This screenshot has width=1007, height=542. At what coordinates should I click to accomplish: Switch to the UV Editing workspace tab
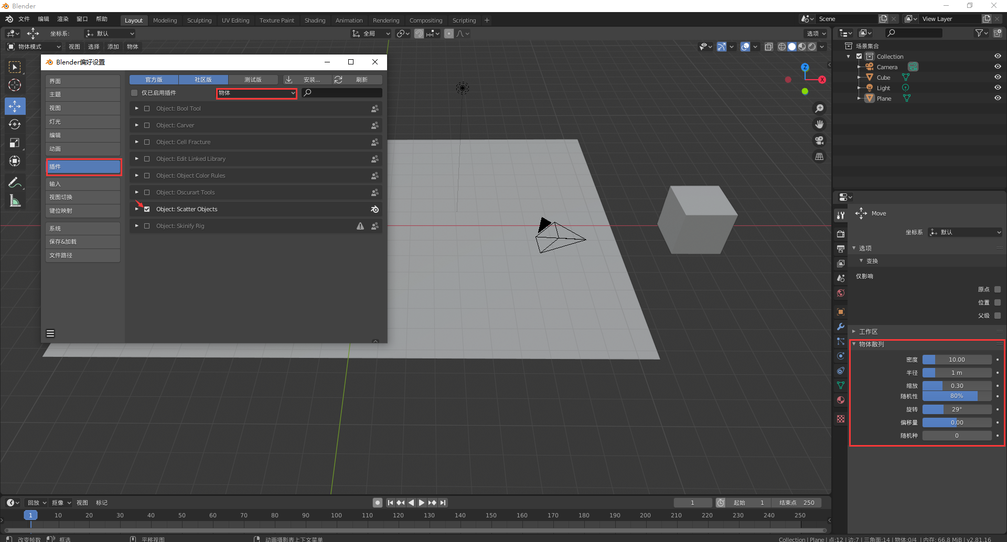click(x=235, y=20)
